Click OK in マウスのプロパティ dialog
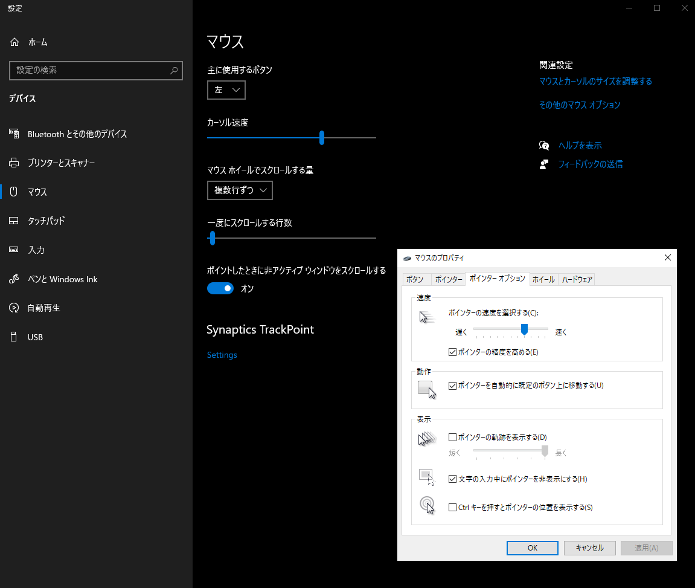 533,548
